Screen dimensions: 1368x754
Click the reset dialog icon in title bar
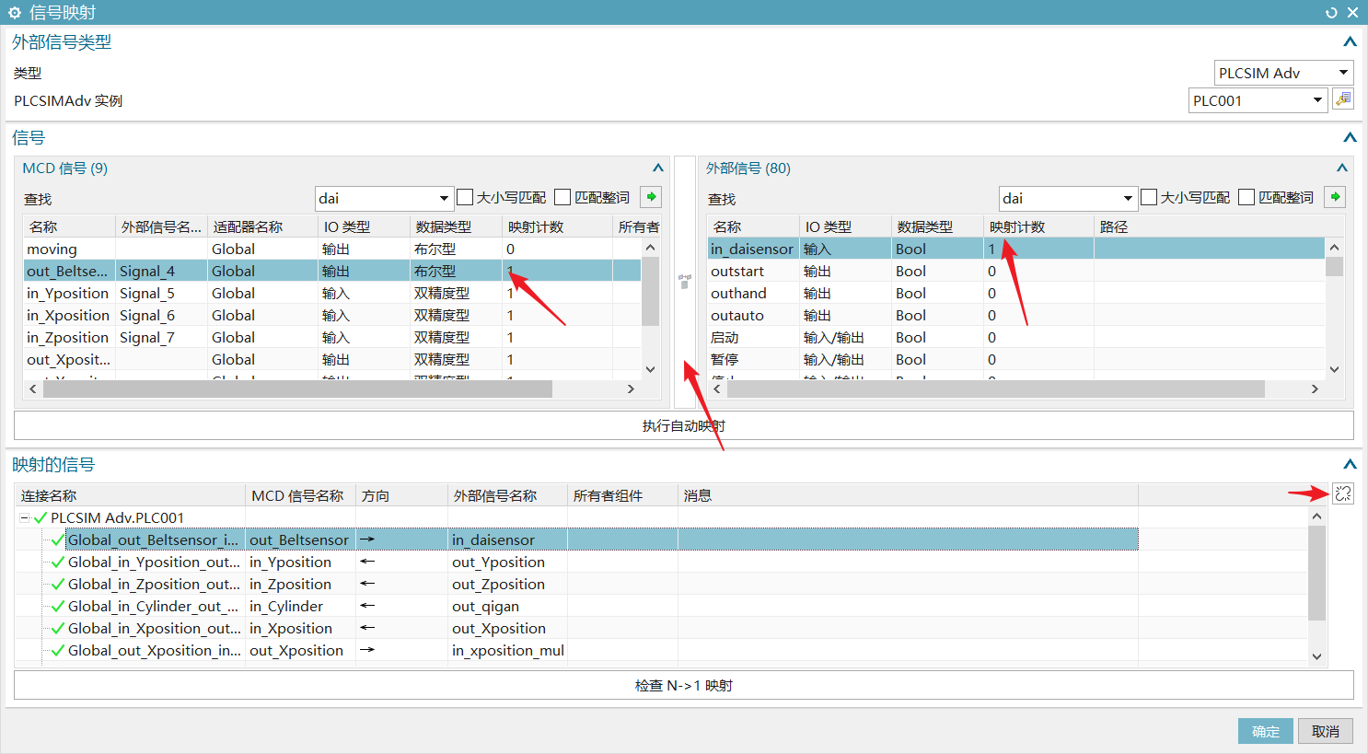point(1331,13)
